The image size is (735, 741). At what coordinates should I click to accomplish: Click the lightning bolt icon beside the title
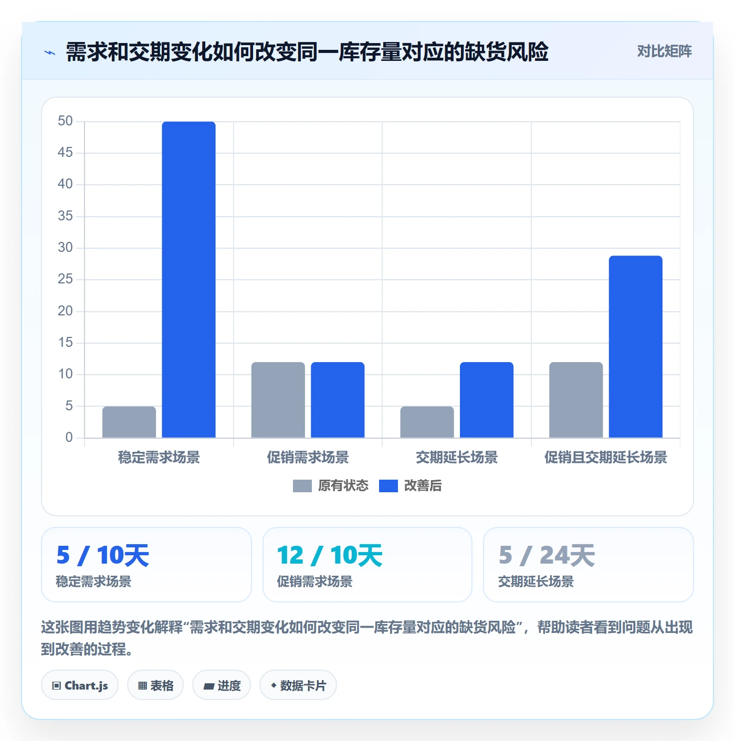(50, 52)
